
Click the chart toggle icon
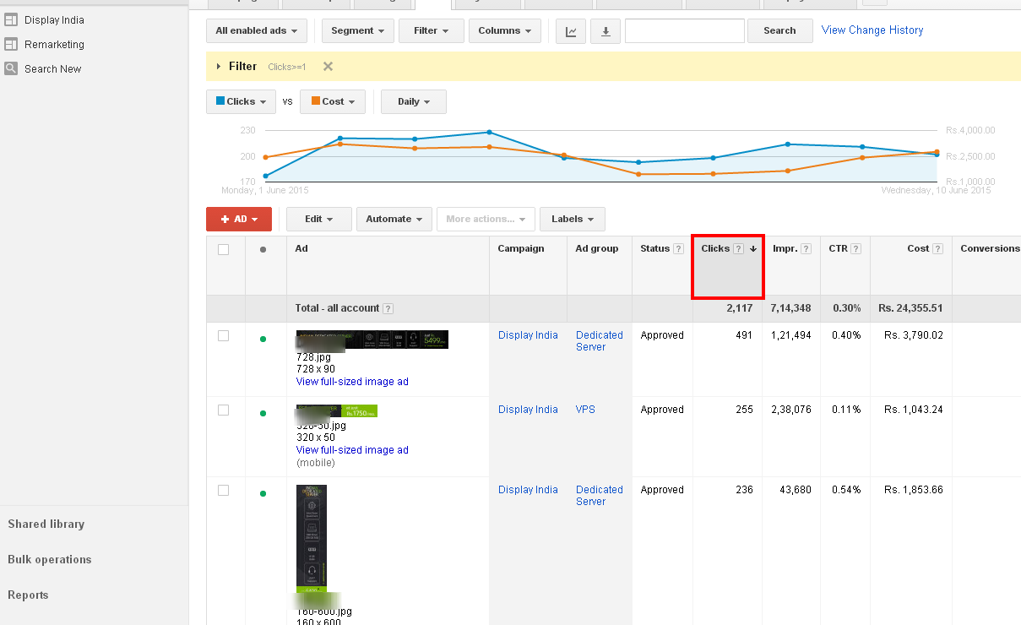571,31
